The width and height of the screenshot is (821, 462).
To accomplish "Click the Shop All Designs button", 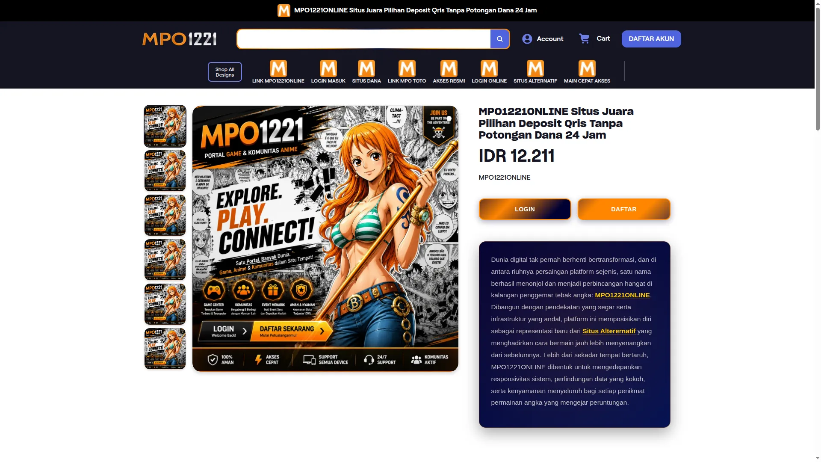I will tap(225, 72).
